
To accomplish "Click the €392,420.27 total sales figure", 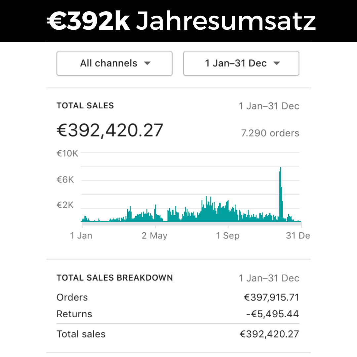I will (x=110, y=130).
